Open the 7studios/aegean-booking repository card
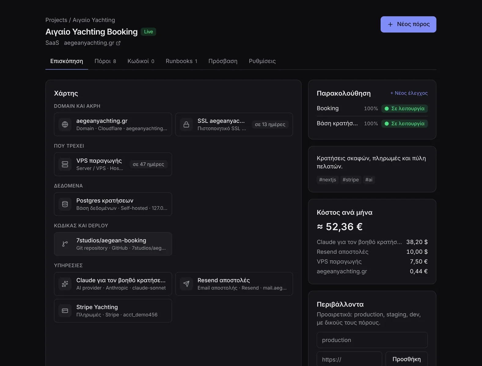Image resolution: width=482 pixels, height=366 pixels. [113, 244]
